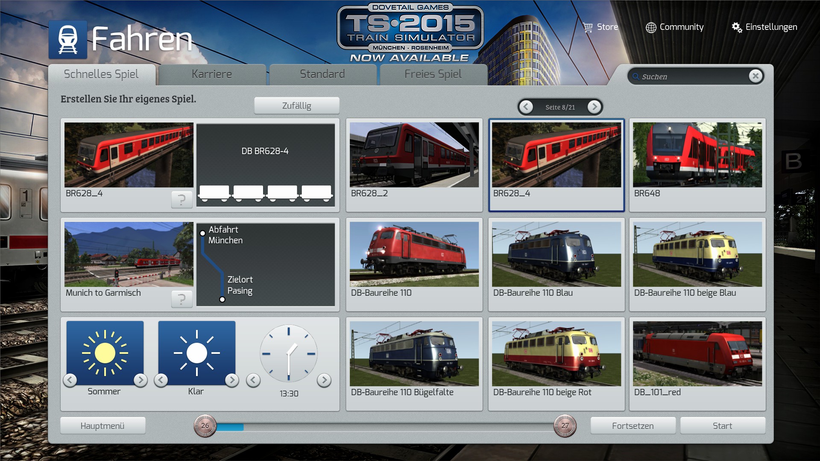This screenshot has width=820, height=461.
Task: Switch to the Karriere tab
Action: [212, 74]
